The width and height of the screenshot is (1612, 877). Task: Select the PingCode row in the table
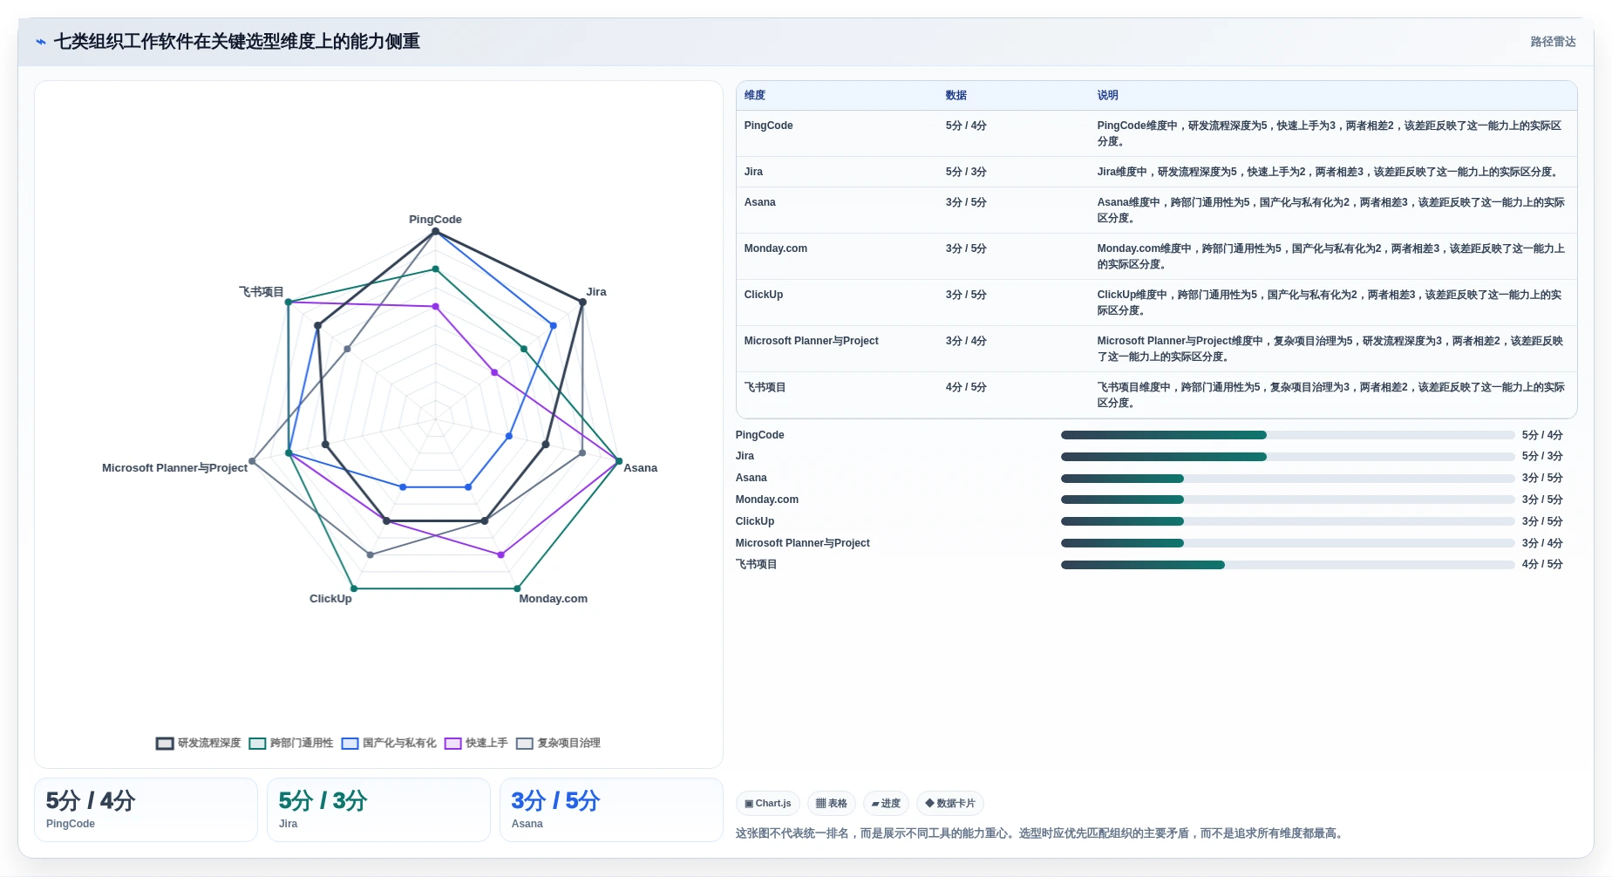[1156, 133]
